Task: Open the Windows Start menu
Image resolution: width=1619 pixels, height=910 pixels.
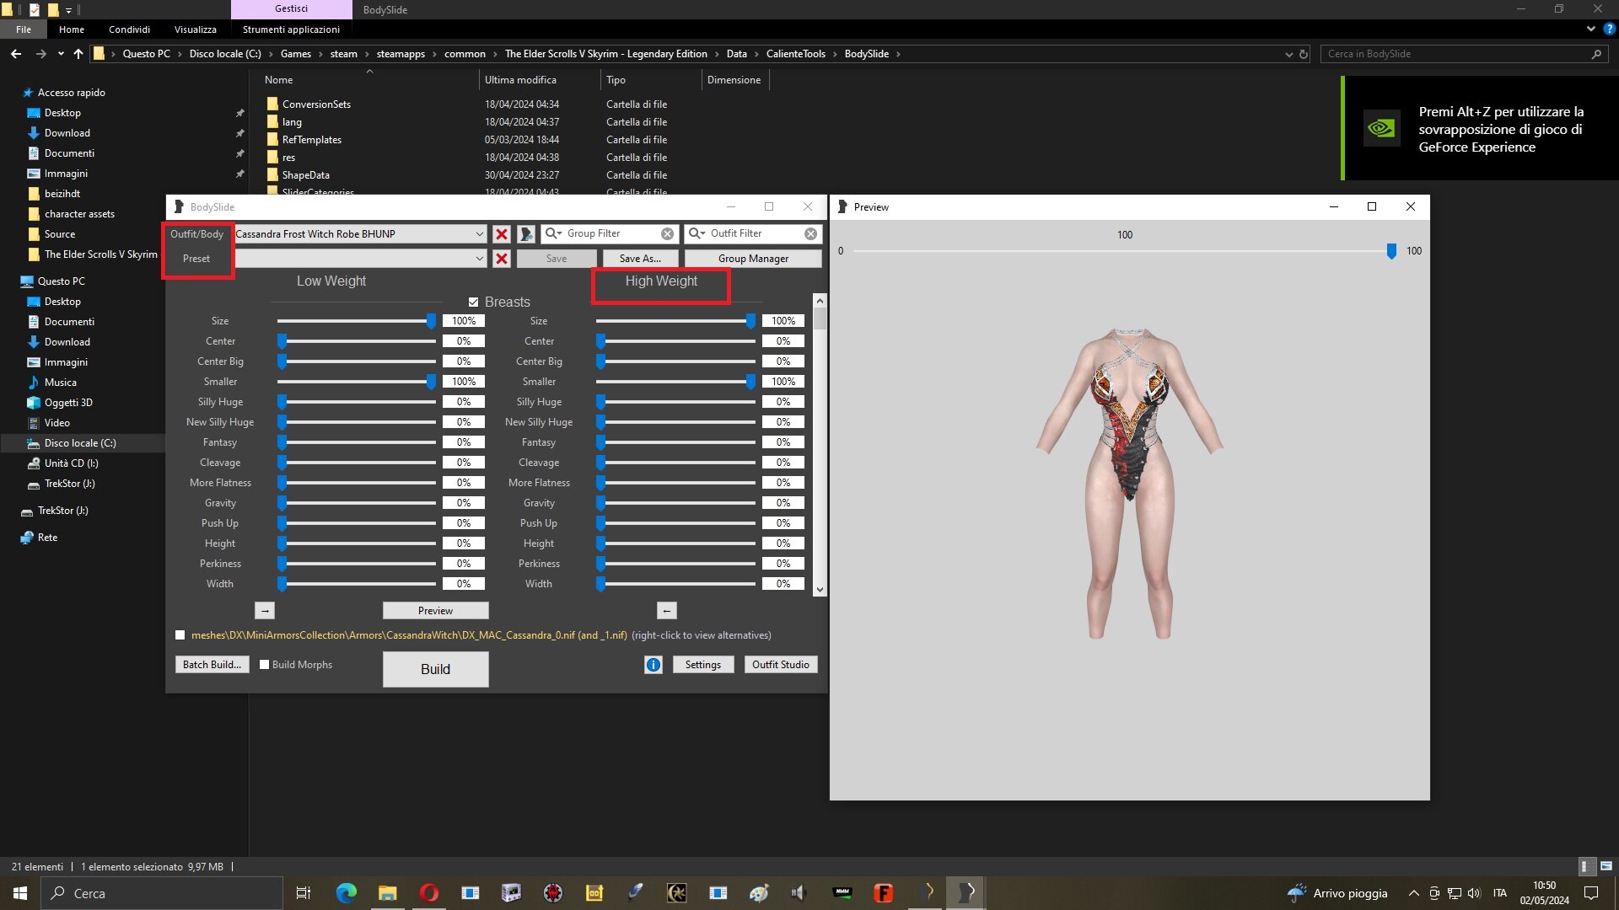Action: coord(20,893)
